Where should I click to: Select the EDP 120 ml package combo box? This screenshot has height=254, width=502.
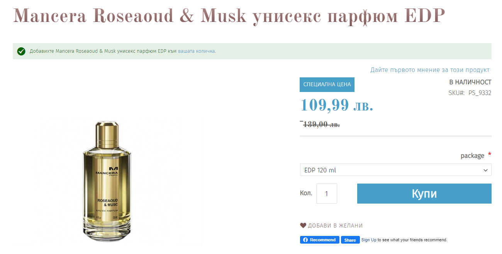(396, 170)
